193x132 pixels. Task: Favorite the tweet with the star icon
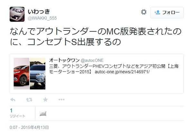point(45,100)
